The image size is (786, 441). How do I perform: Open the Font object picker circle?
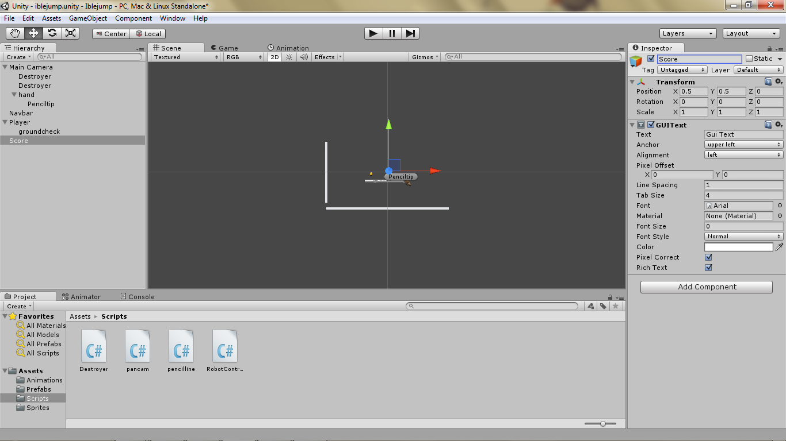[780, 206]
